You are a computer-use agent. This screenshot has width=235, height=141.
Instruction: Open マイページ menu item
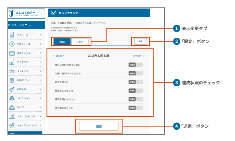[x=25, y=35]
